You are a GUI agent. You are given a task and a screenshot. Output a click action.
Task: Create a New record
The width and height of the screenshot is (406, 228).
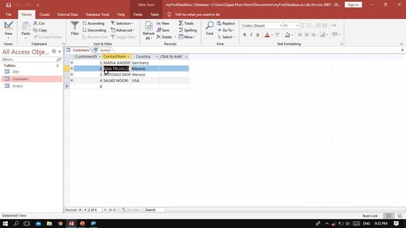(x=163, y=23)
